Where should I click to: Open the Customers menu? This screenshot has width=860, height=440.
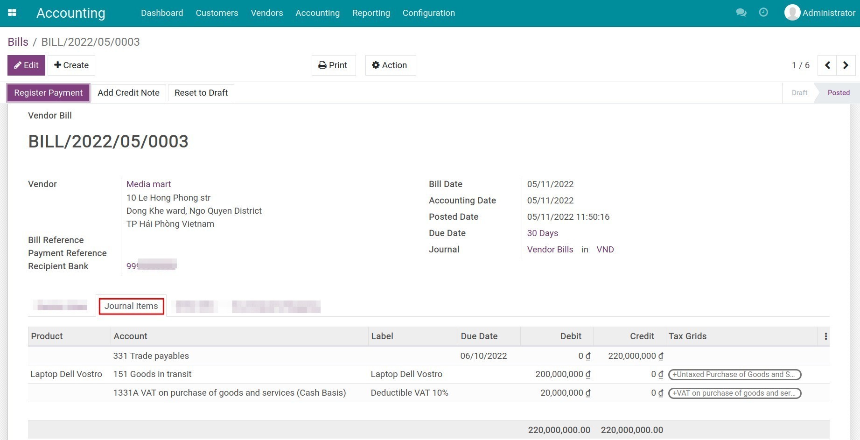[217, 13]
